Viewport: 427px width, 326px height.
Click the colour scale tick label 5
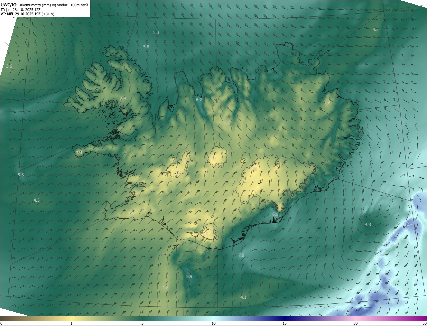142,323
